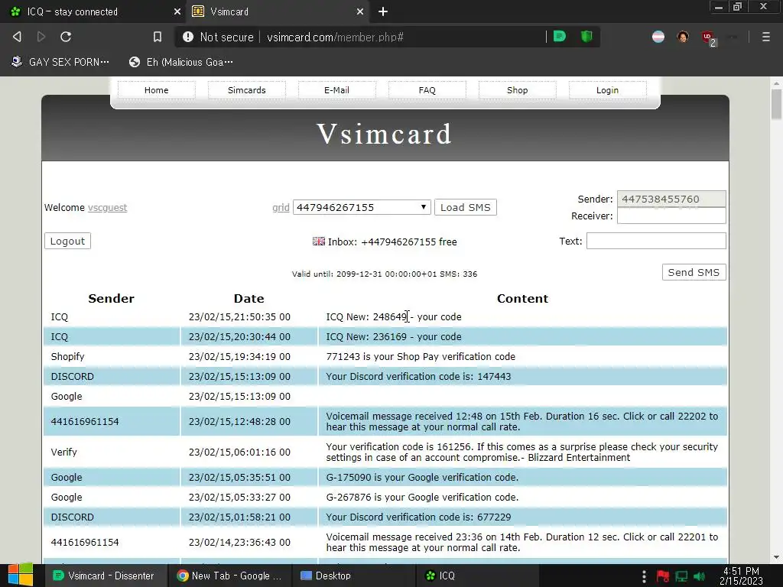Click the G-267876 Google verification code text
Image resolution: width=783 pixels, height=587 pixels.
pyautogui.click(x=422, y=497)
